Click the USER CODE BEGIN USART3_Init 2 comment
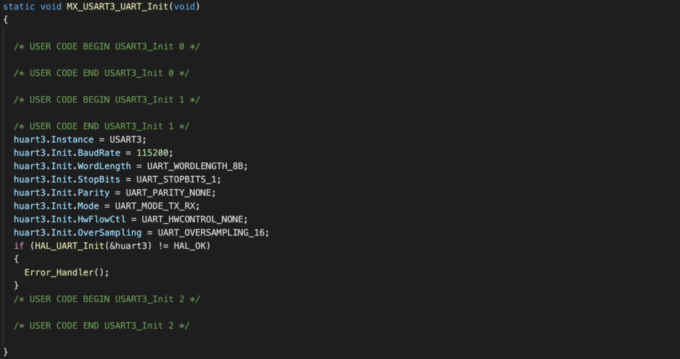 (x=107, y=299)
